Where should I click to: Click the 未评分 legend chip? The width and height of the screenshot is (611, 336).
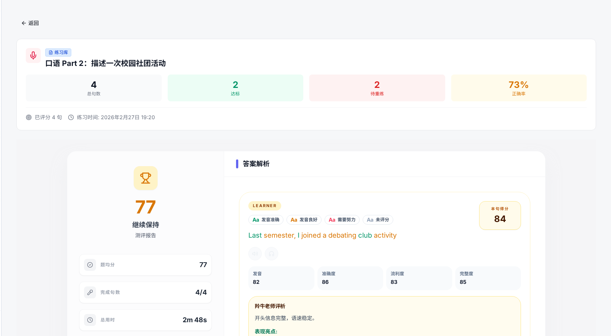point(378,220)
